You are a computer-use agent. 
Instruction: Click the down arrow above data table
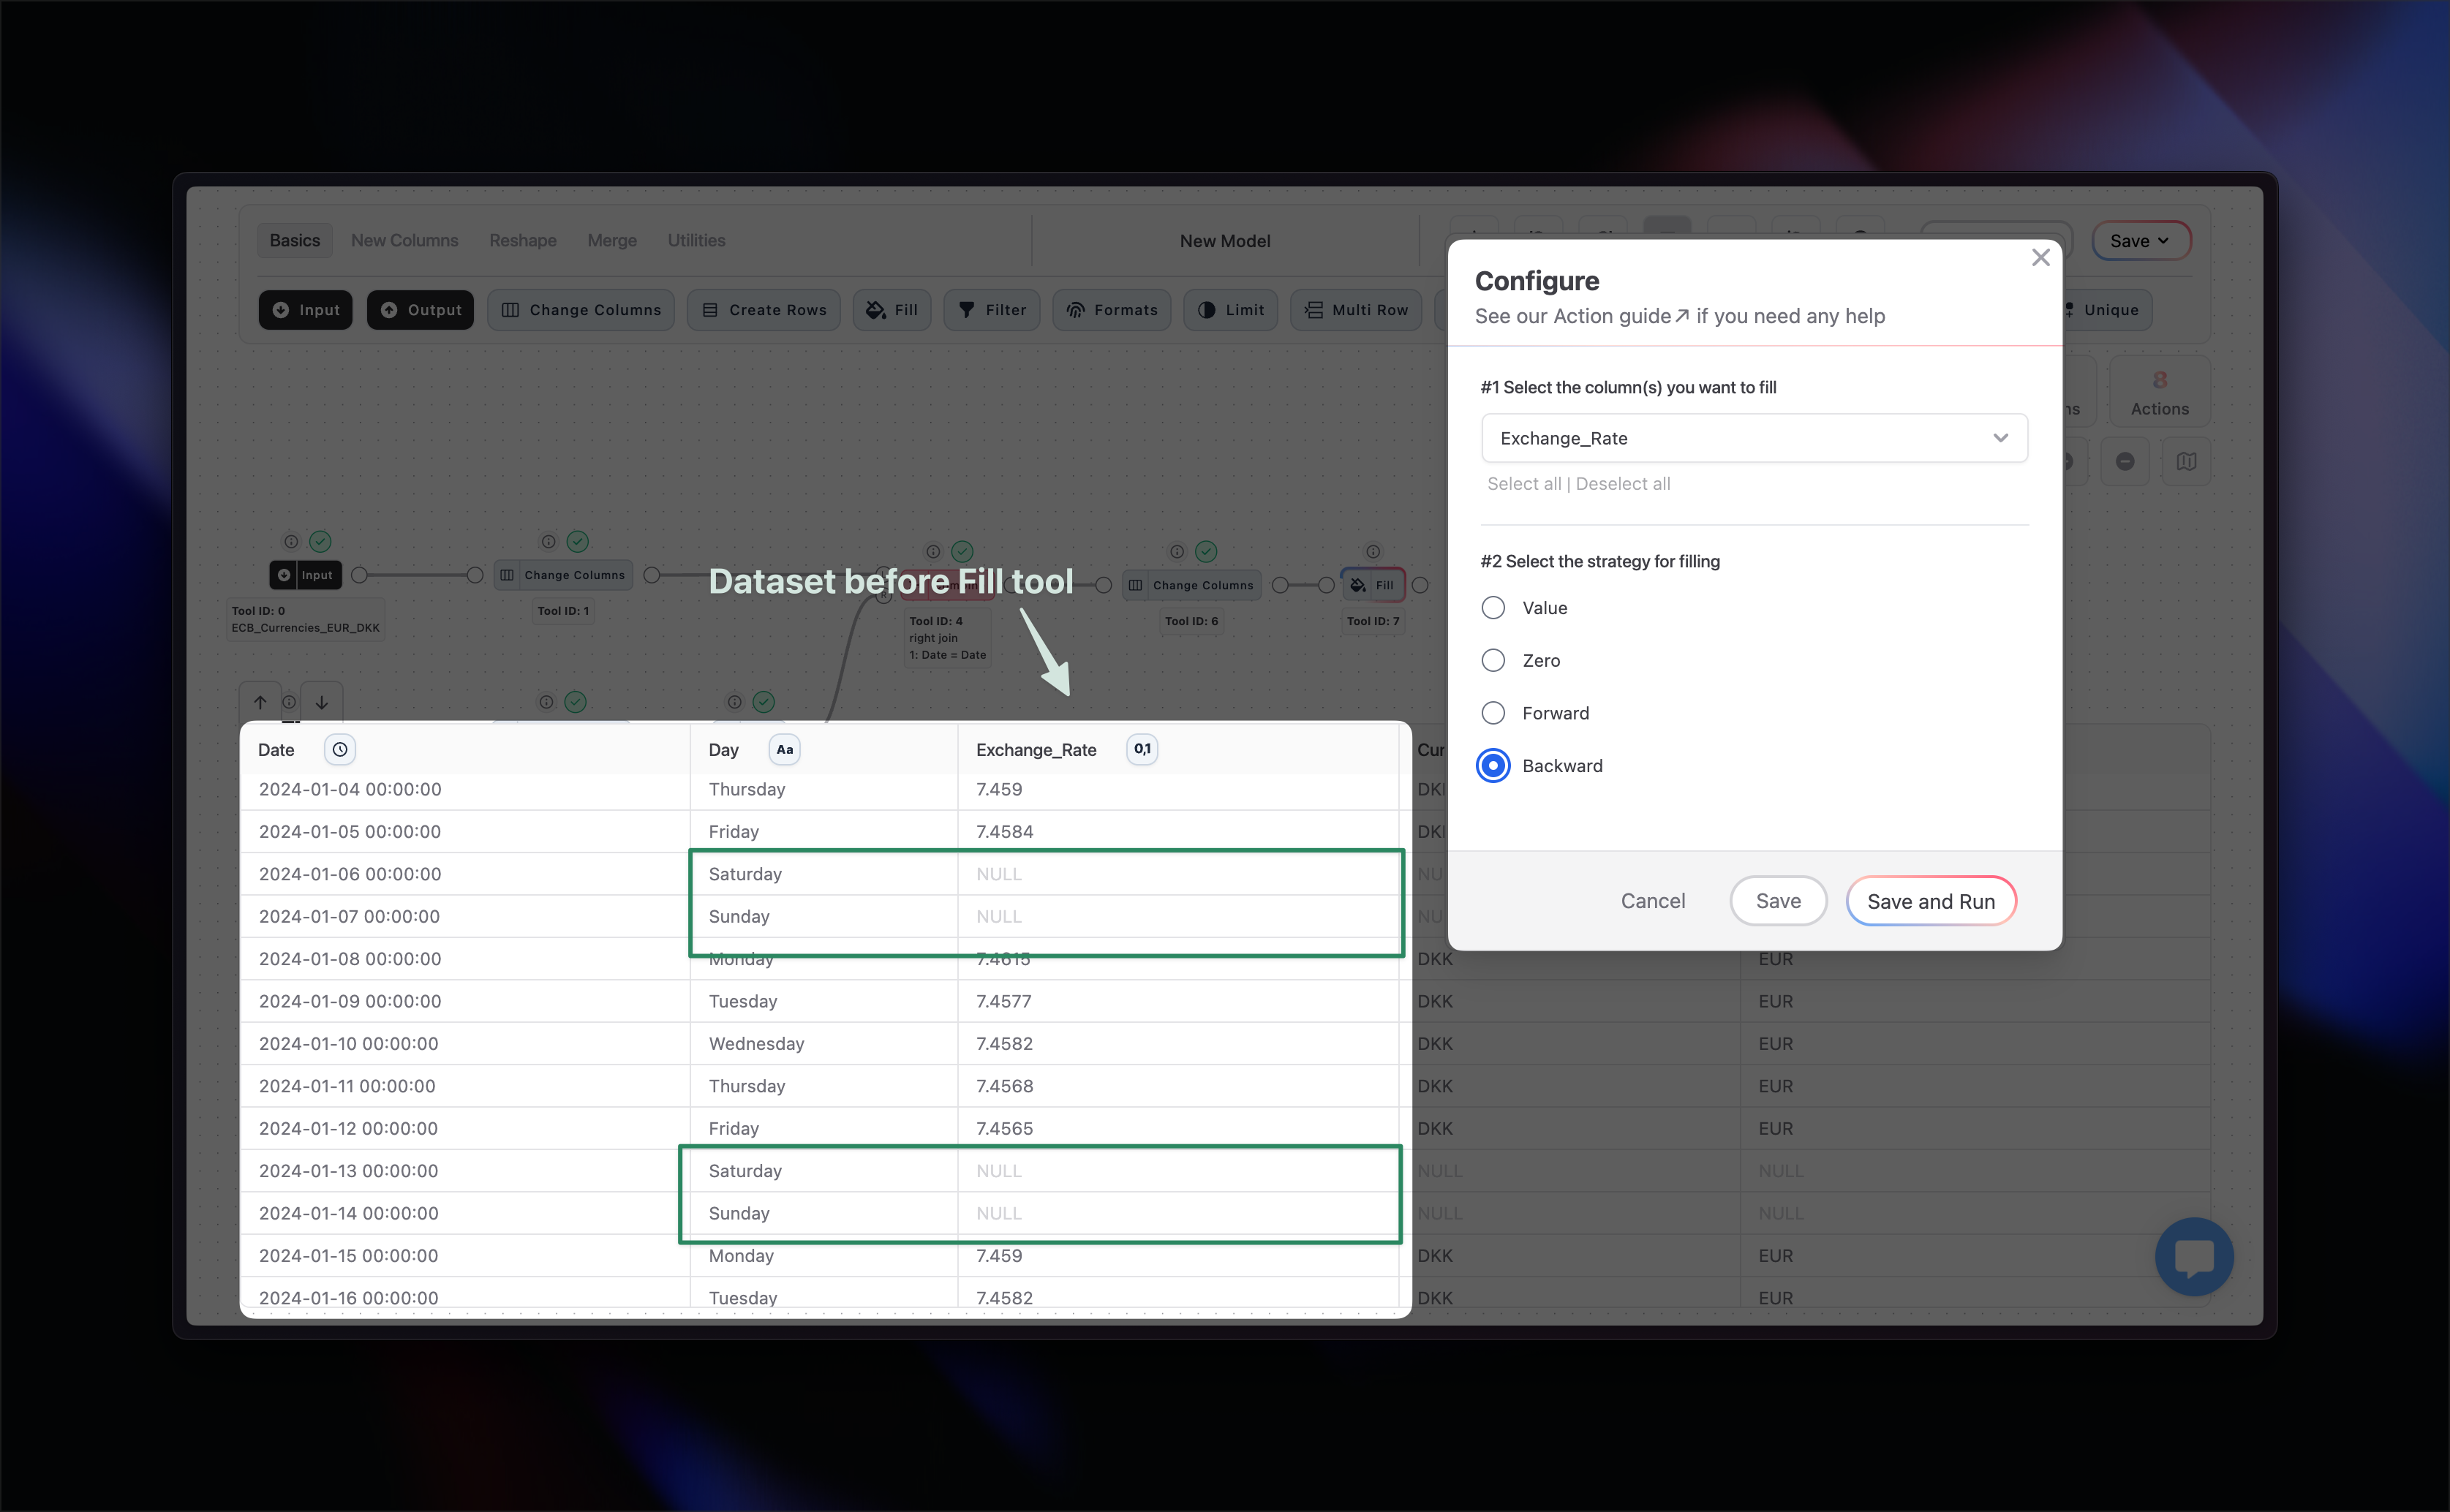pos(322,702)
